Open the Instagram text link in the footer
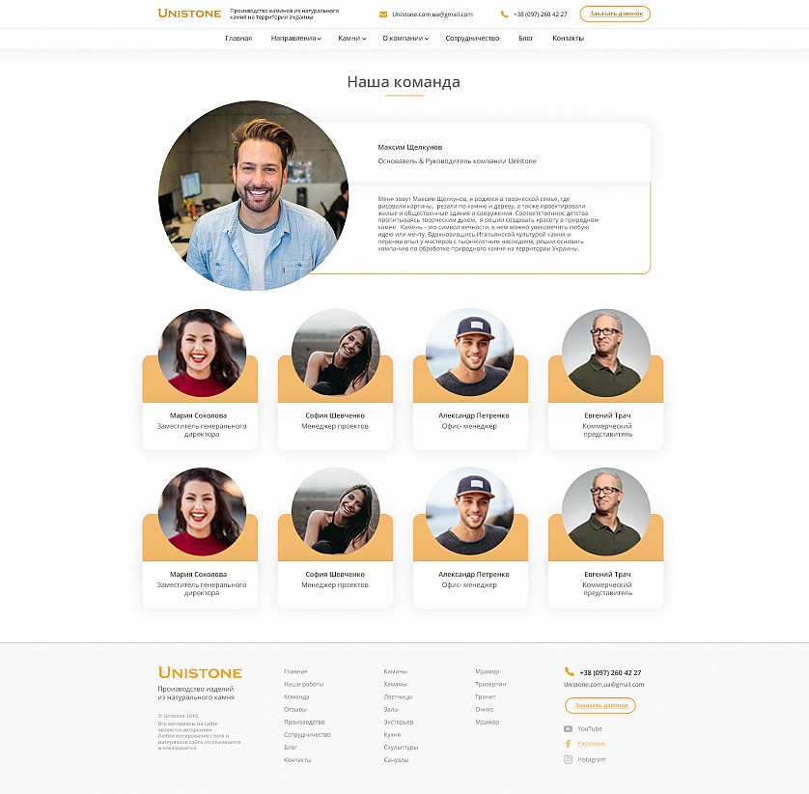Screen dimensions: 809x794 591,759
